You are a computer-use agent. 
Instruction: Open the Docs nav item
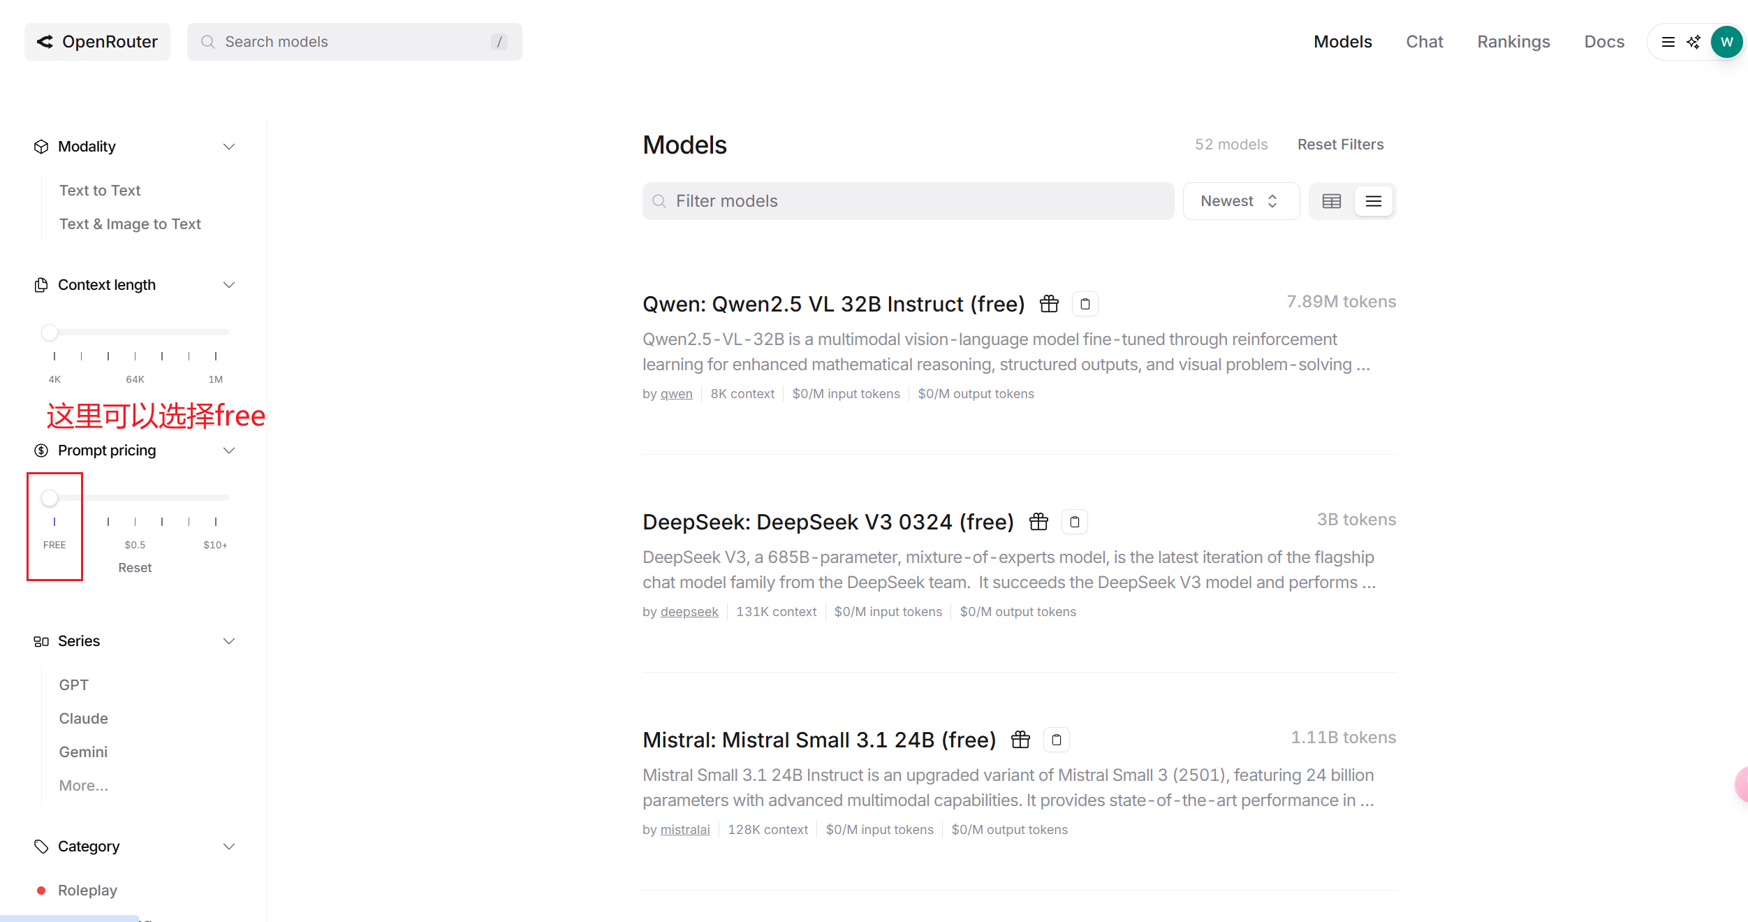[x=1604, y=42]
